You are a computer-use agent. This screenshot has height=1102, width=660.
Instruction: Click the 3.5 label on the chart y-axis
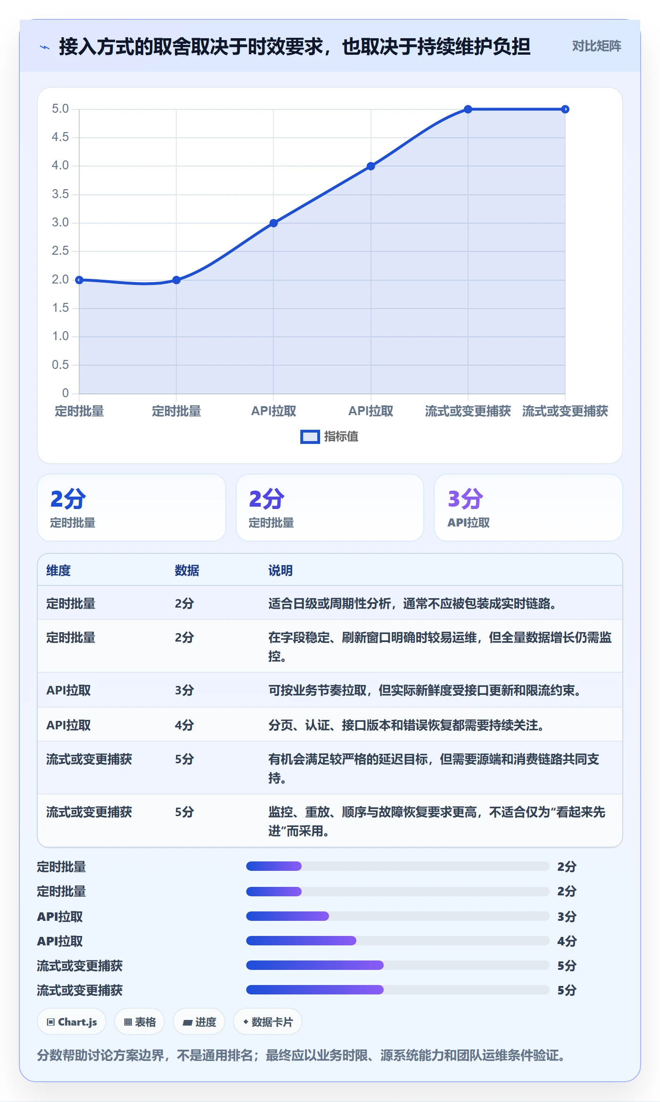point(60,194)
